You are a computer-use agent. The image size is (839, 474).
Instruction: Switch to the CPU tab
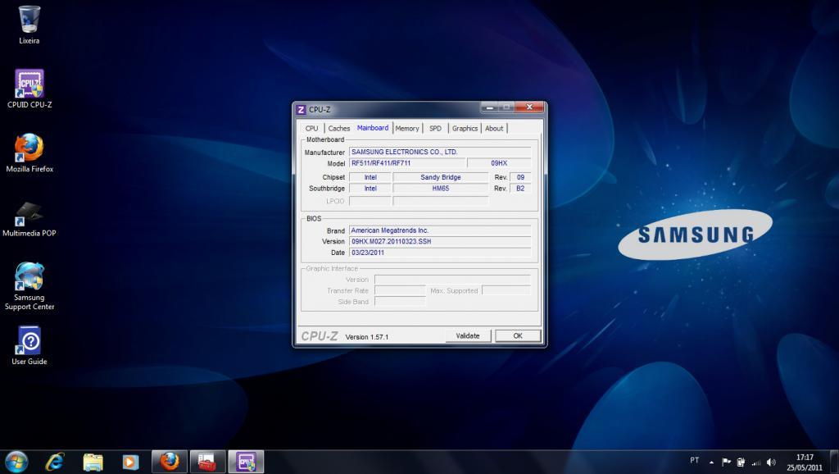point(311,129)
